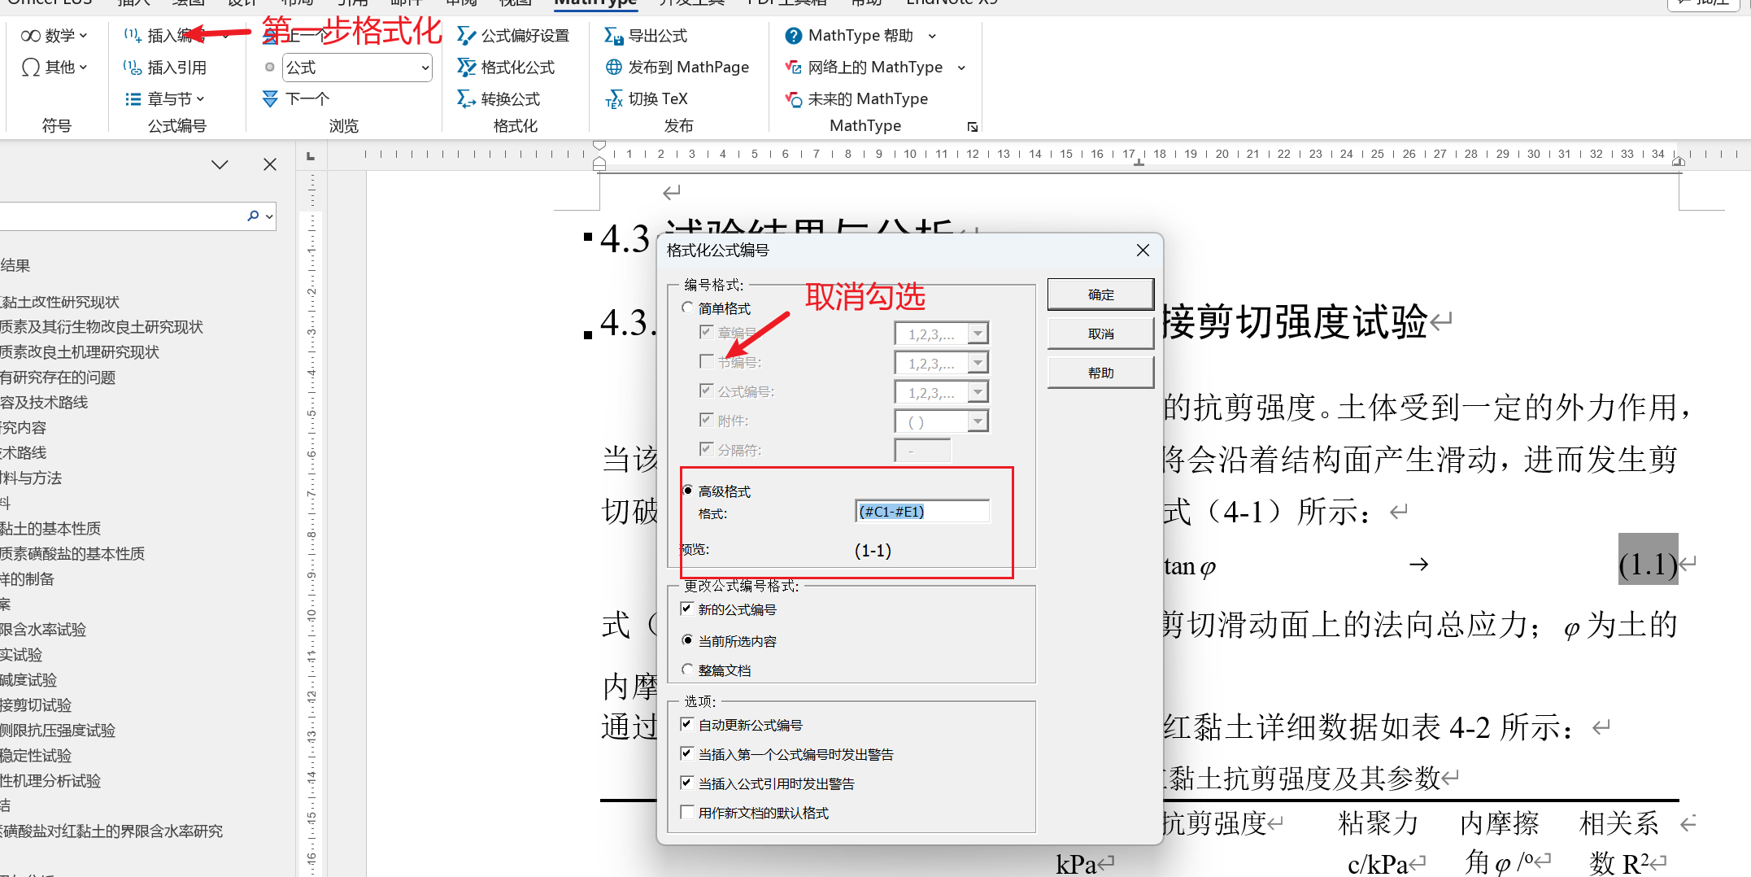Toggle the 节编号 checkbox
The width and height of the screenshot is (1751, 877).
[706, 360]
